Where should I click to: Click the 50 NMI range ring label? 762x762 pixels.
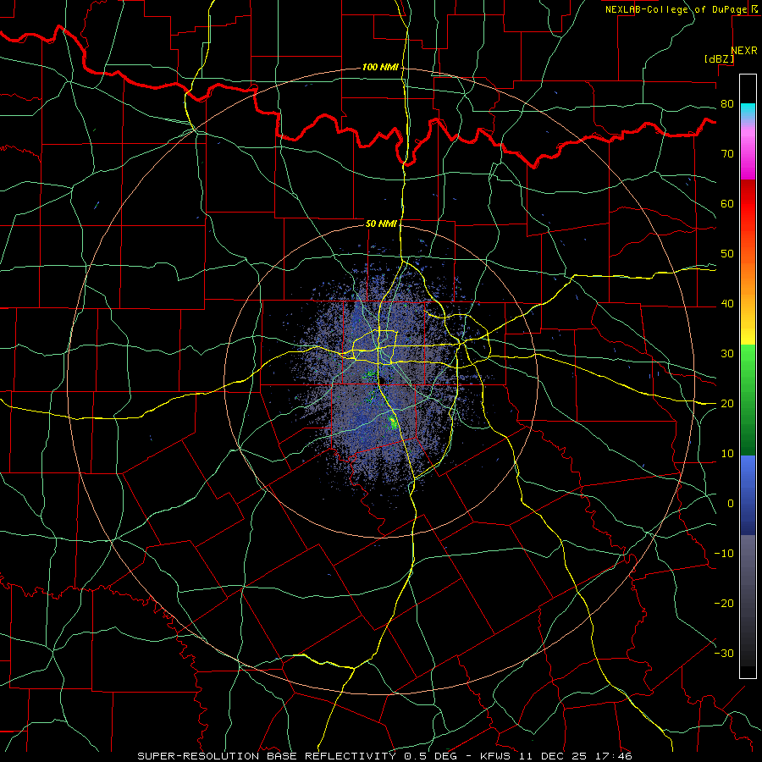click(382, 224)
